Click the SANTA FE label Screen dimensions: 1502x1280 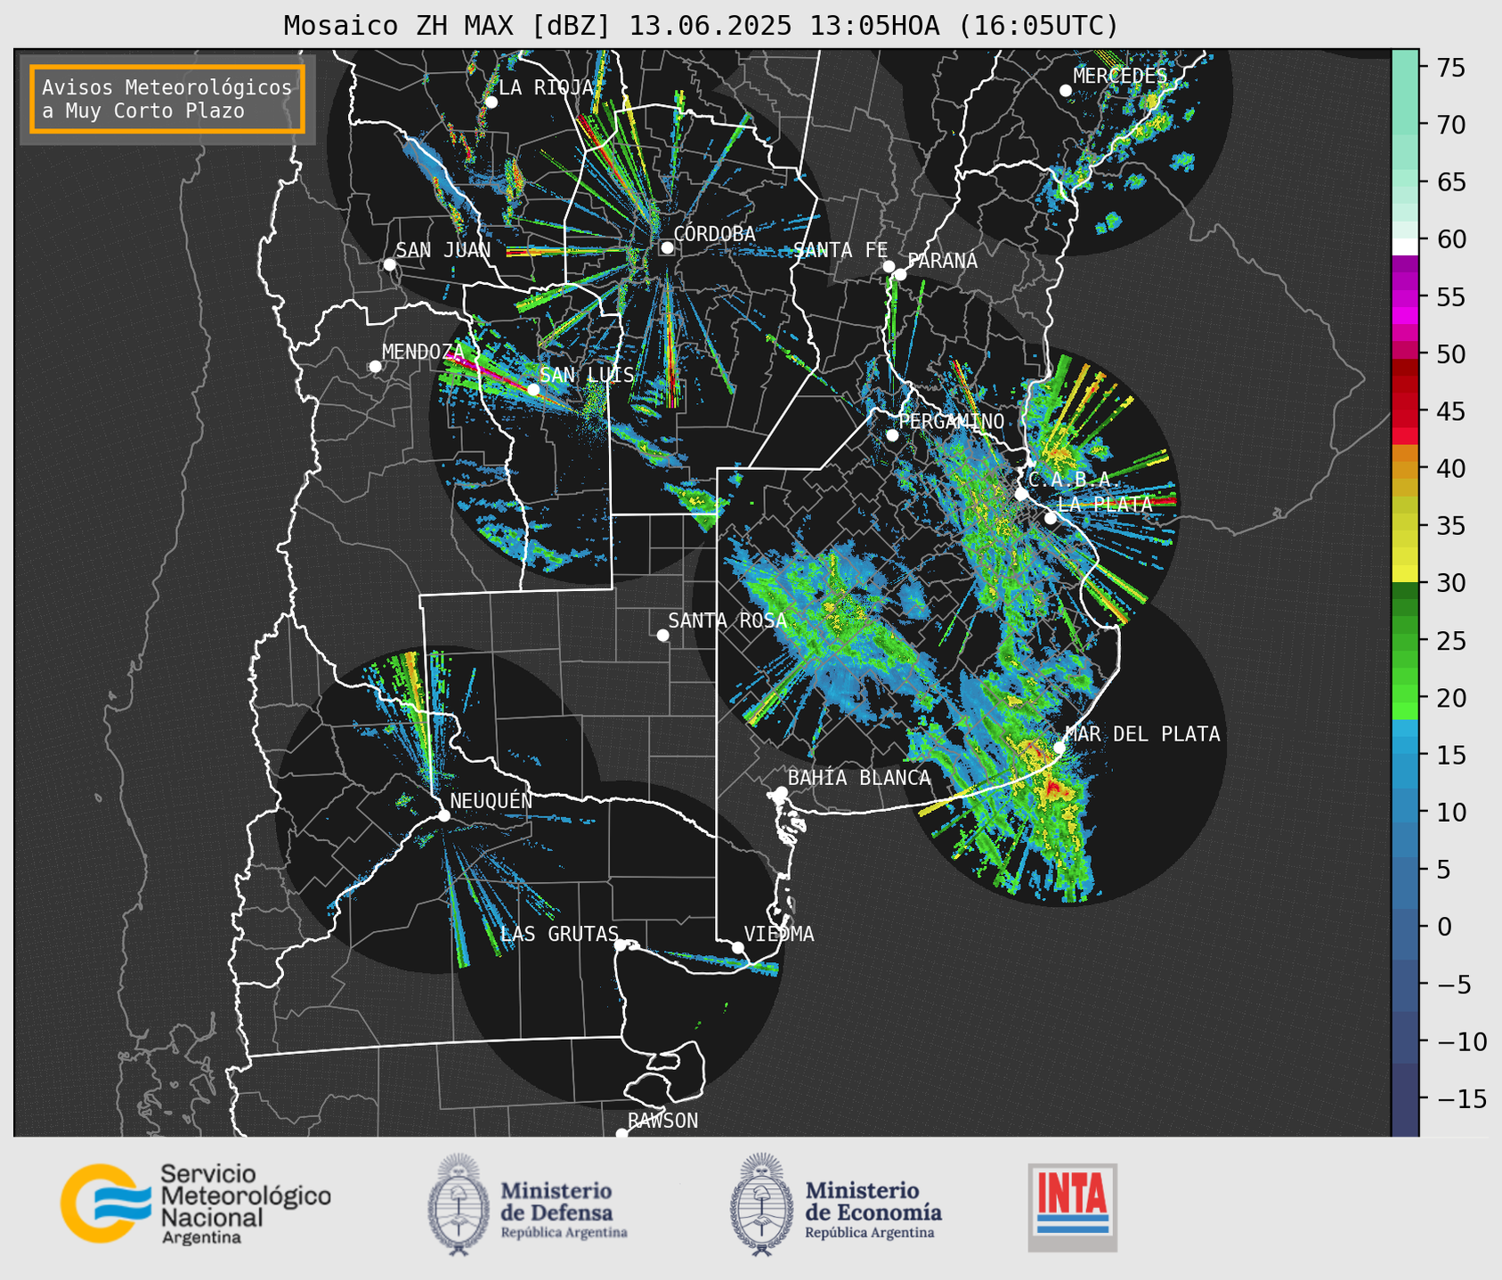coord(840,250)
